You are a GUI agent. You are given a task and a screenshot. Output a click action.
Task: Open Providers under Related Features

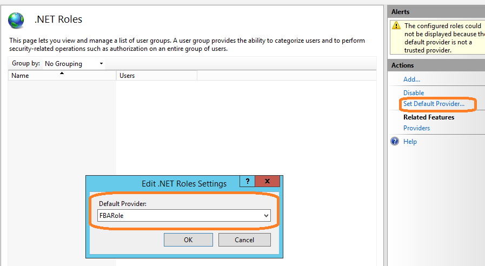pos(416,128)
